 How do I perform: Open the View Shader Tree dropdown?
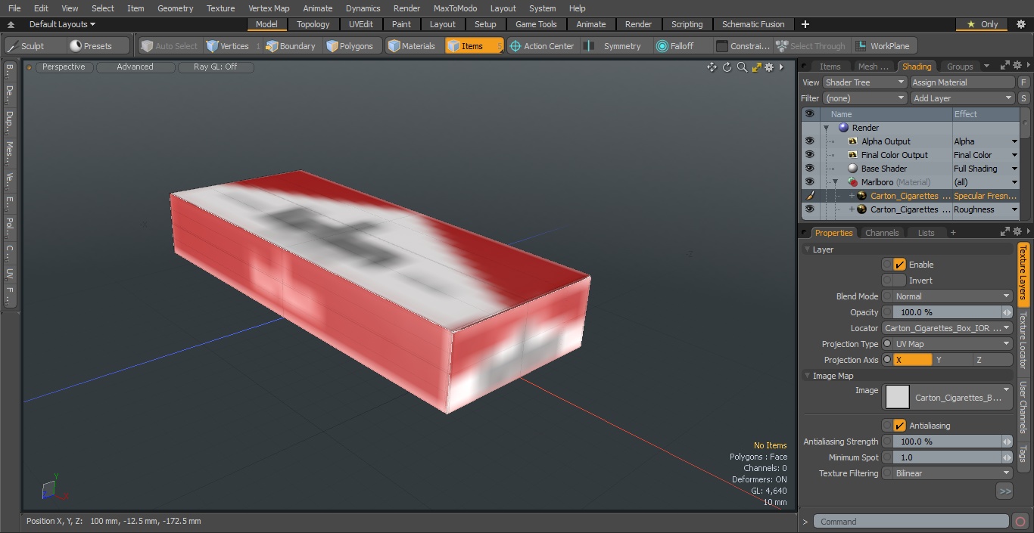click(864, 82)
